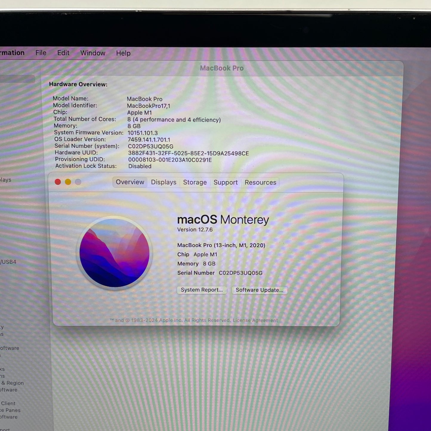Image resolution: width=431 pixels, height=431 pixels.
Task: Select the Overview tab
Action: coord(130,182)
